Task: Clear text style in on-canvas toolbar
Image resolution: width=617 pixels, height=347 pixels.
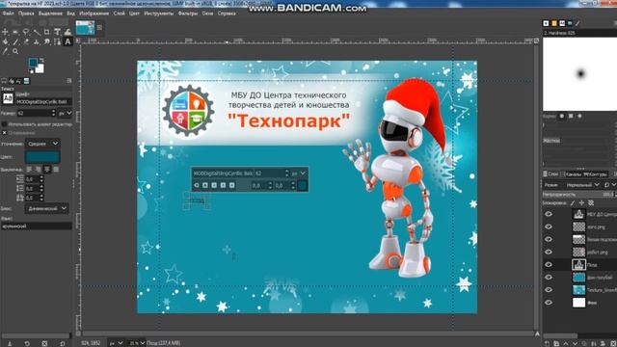Action: [x=197, y=185]
